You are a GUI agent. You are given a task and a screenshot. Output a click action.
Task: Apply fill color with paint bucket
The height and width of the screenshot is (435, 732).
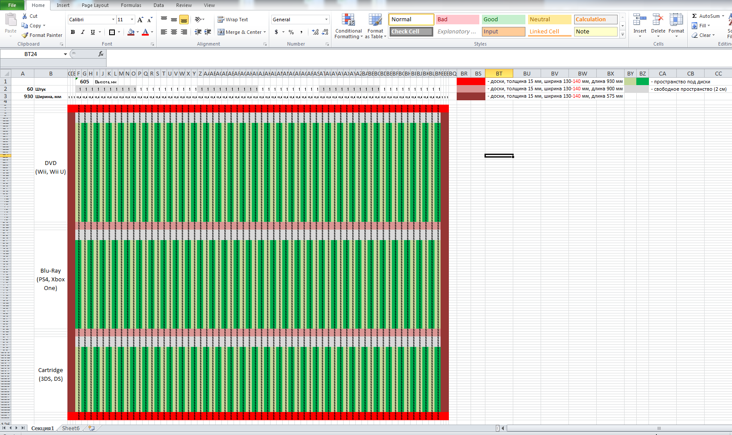click(131, 32)
